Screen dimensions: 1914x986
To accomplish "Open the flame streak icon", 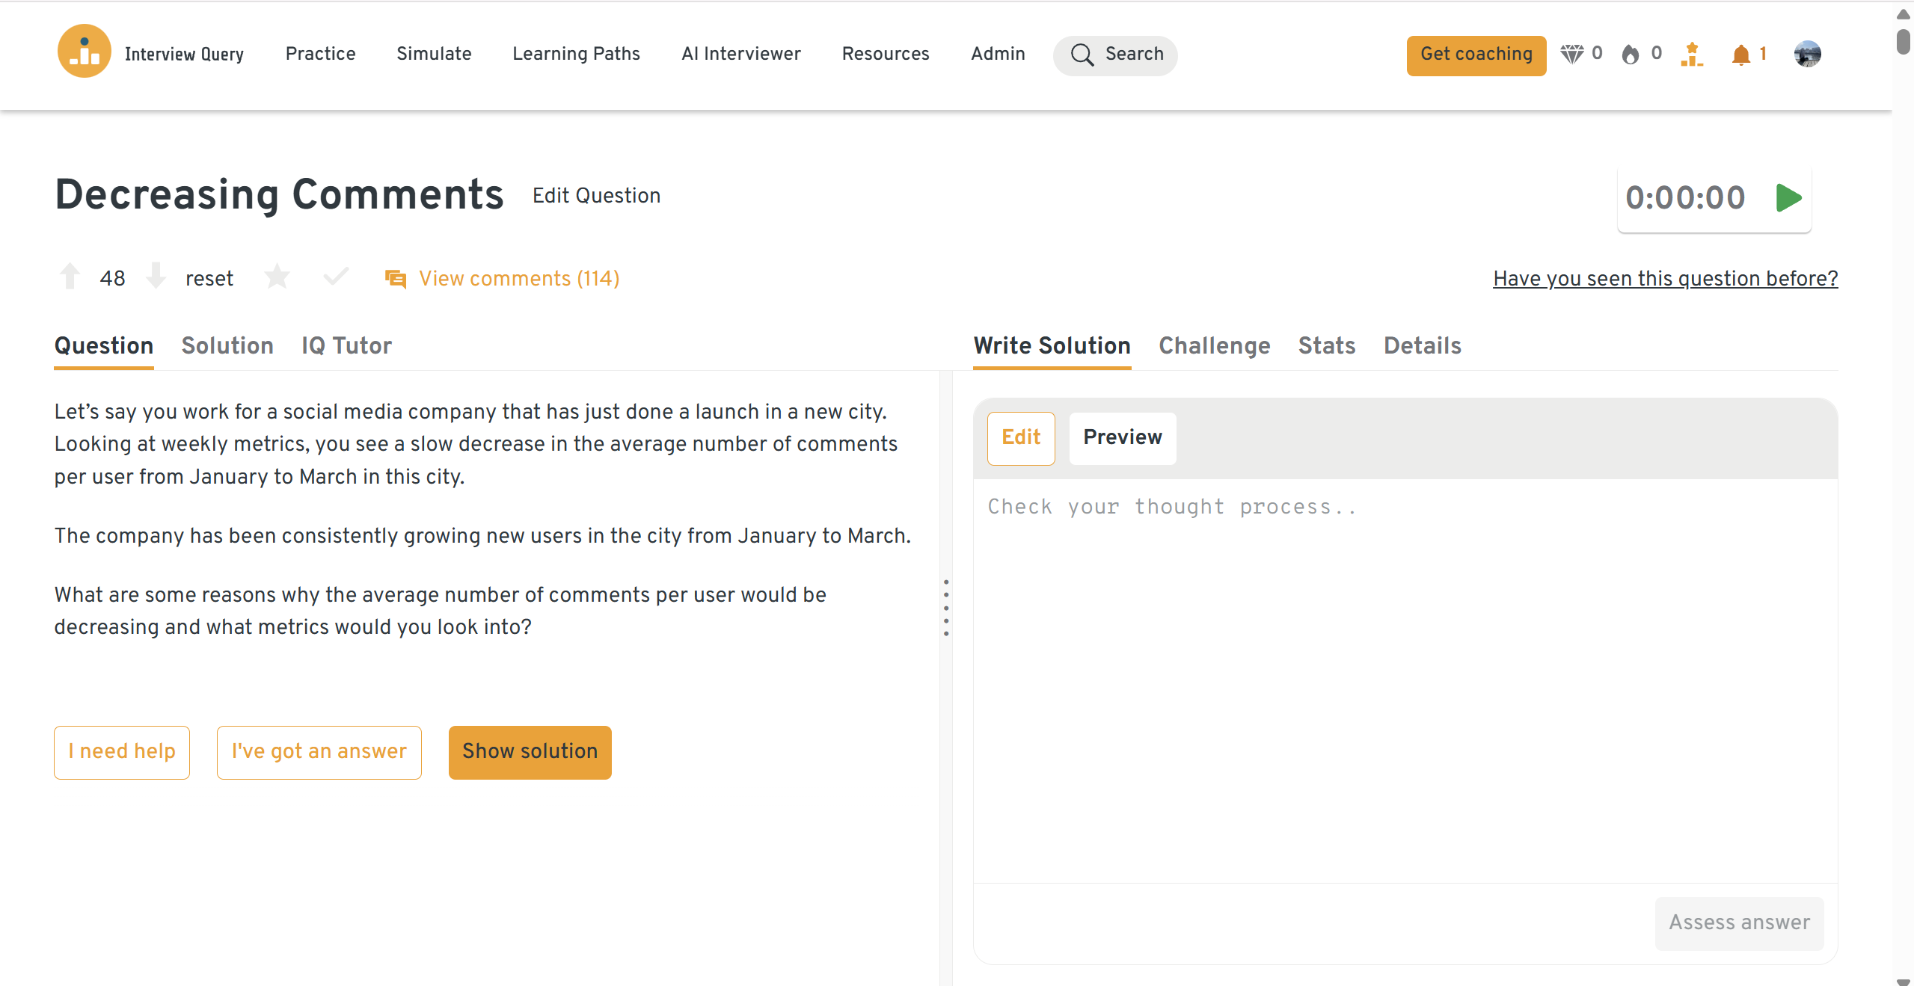I will [x=1631, y=54].
